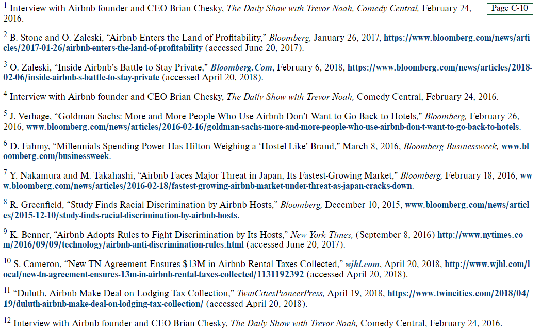This screenshot has width=558, height=334.
Task: Open the nytimes.com anti-discrimination rules link
Action: coord(123,244)
